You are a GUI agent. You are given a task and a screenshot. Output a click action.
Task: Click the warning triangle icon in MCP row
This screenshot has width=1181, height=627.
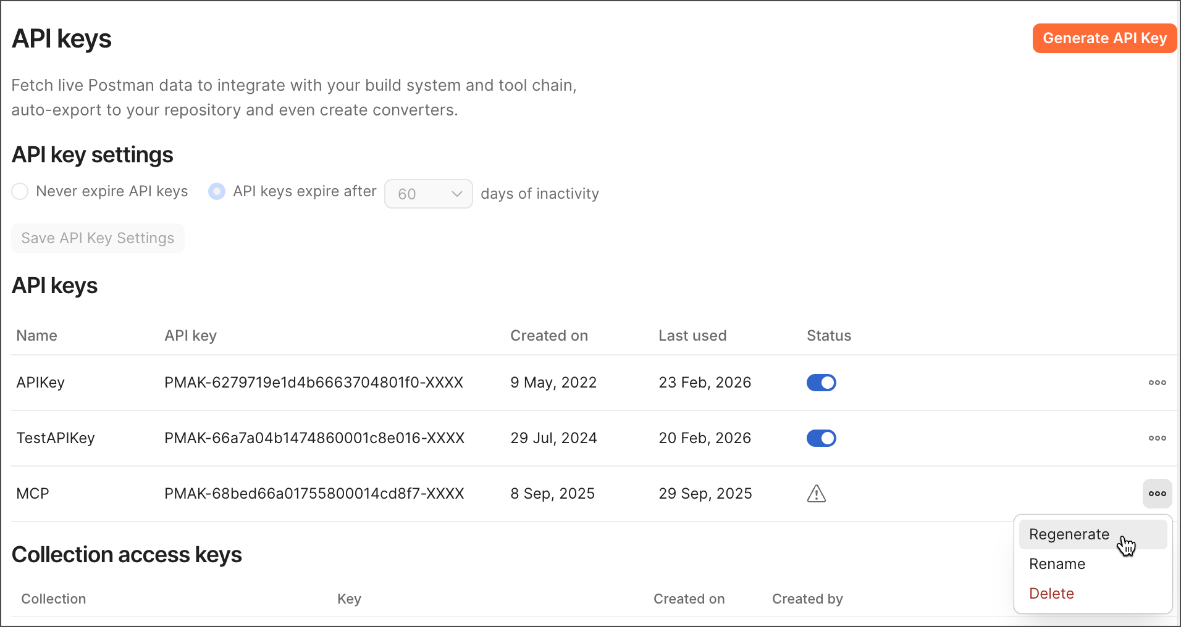817,494
